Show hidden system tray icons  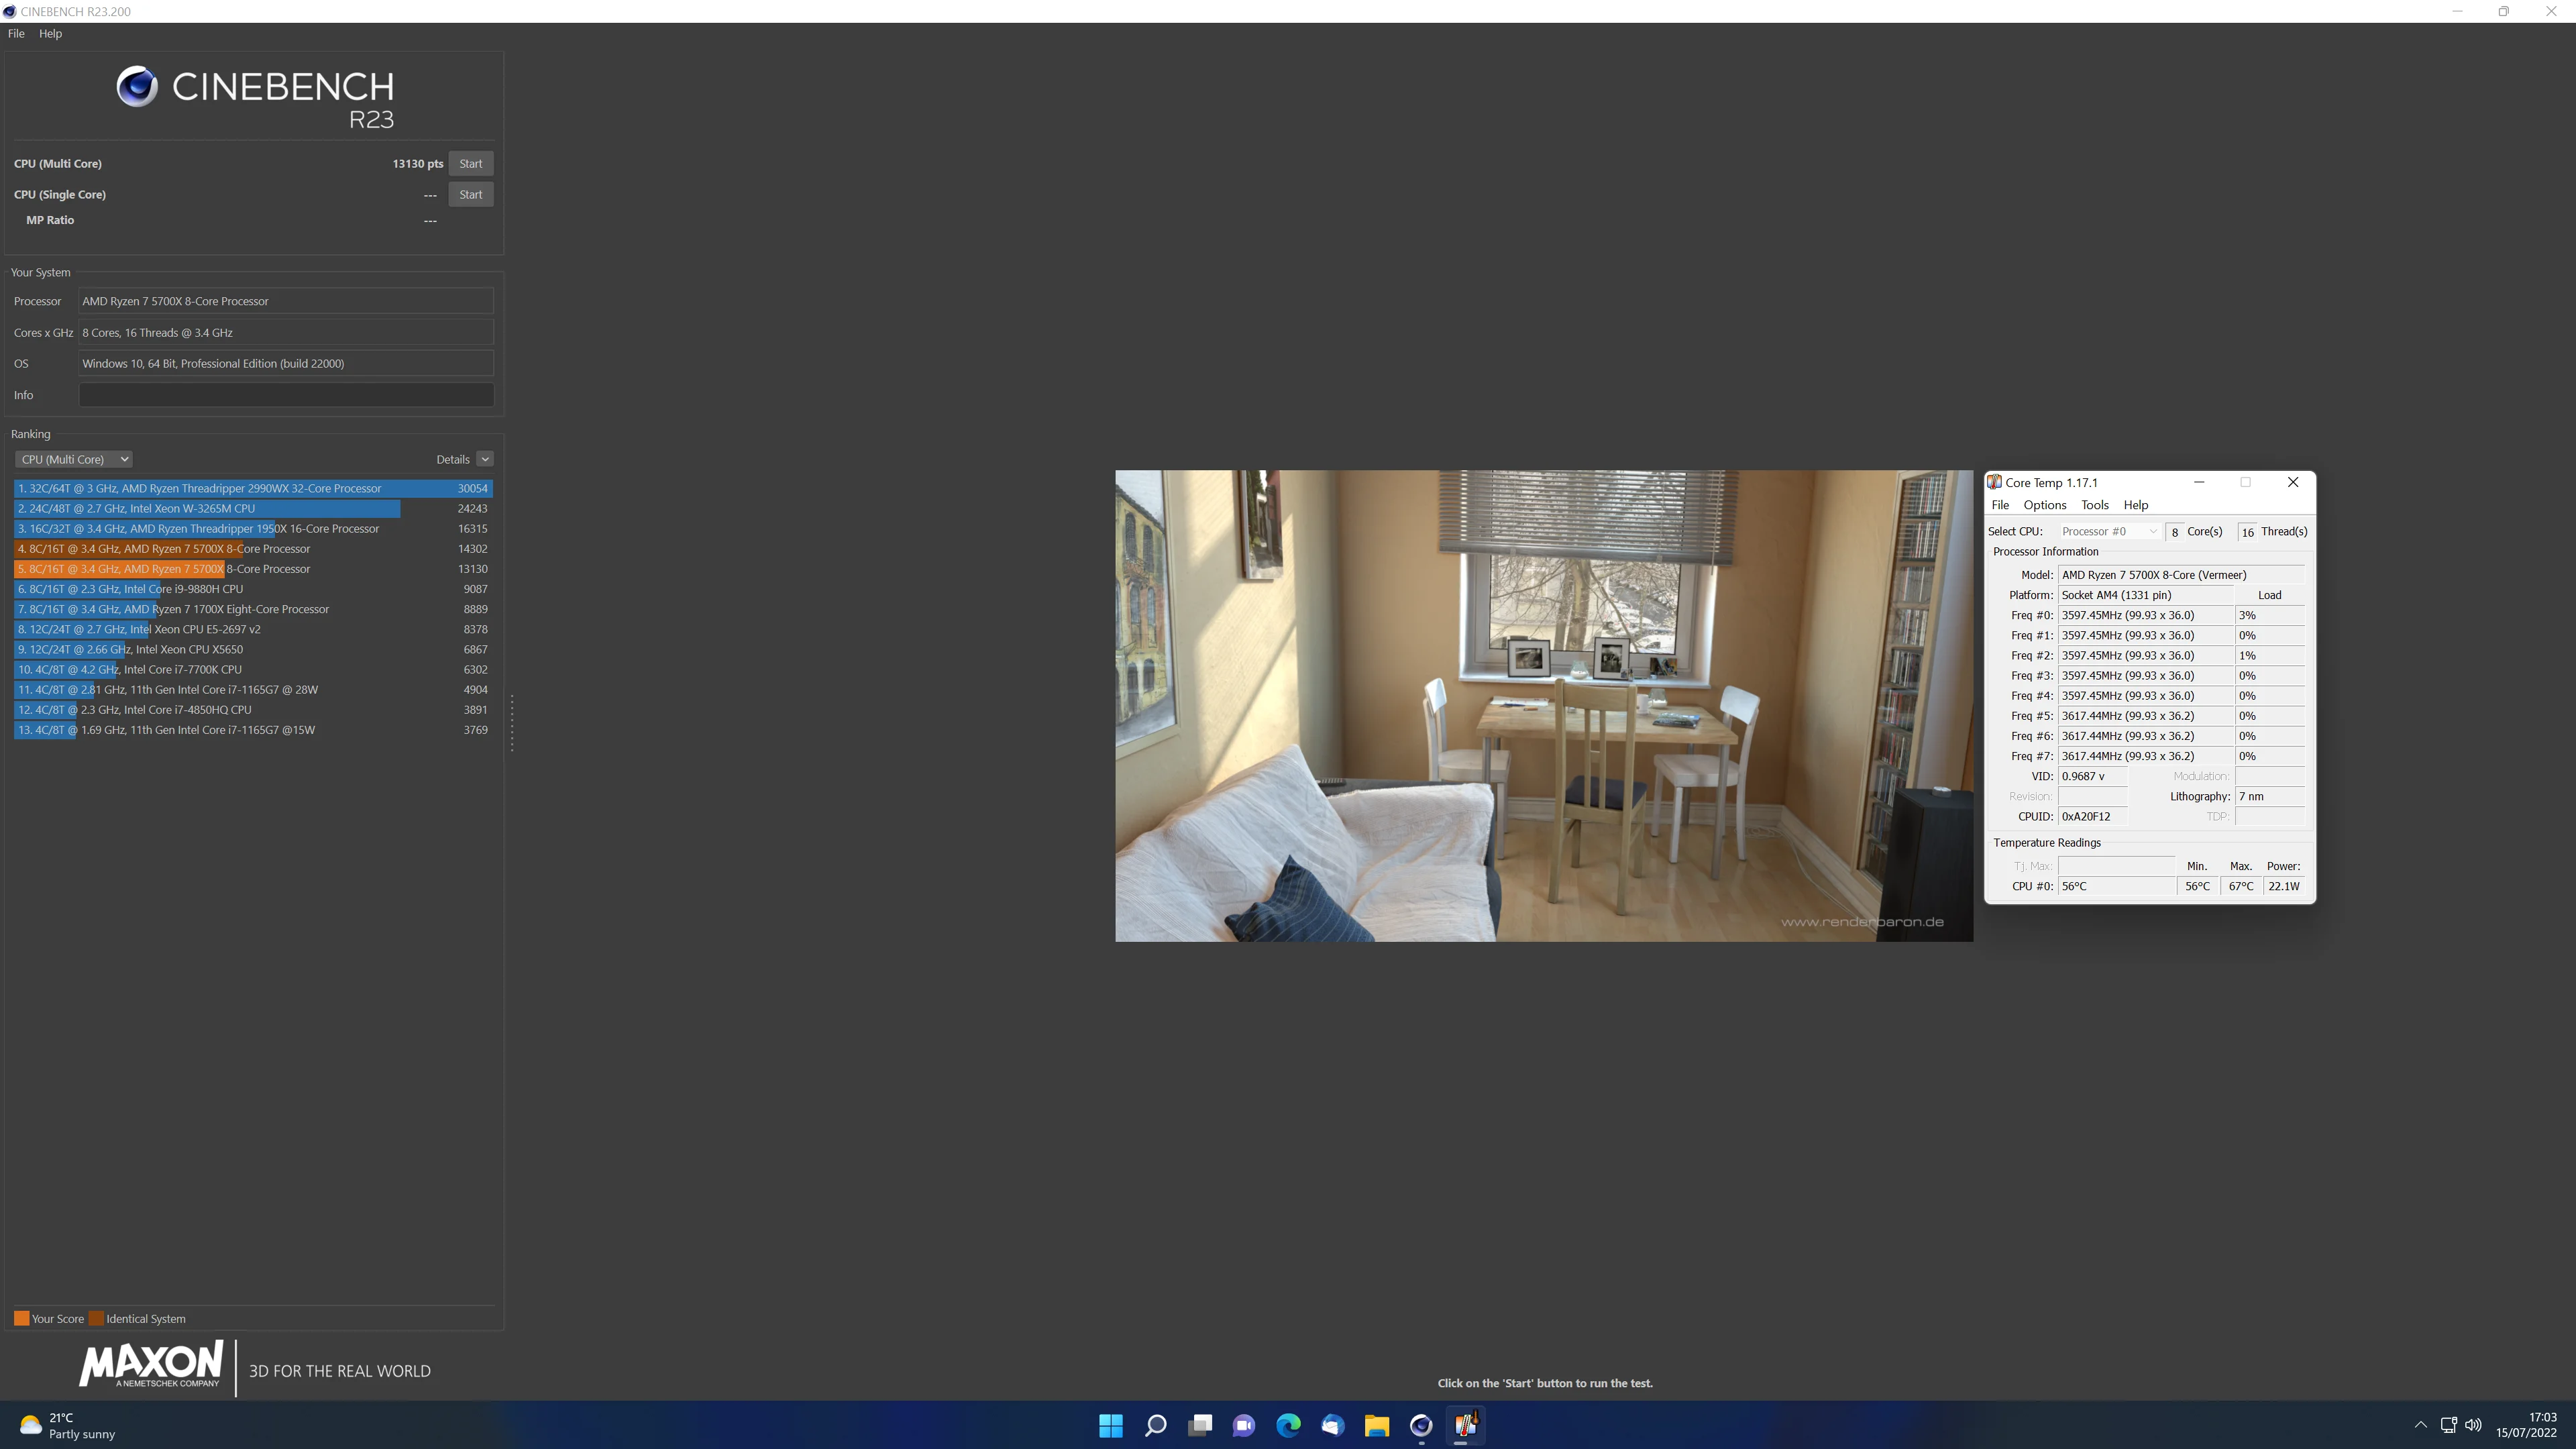pos(2420,1425)
